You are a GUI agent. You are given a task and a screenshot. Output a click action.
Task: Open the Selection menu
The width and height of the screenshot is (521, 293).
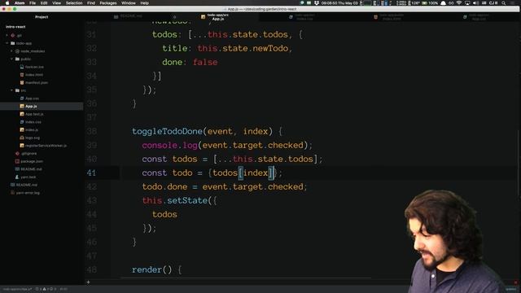click(x=74, y=3)
